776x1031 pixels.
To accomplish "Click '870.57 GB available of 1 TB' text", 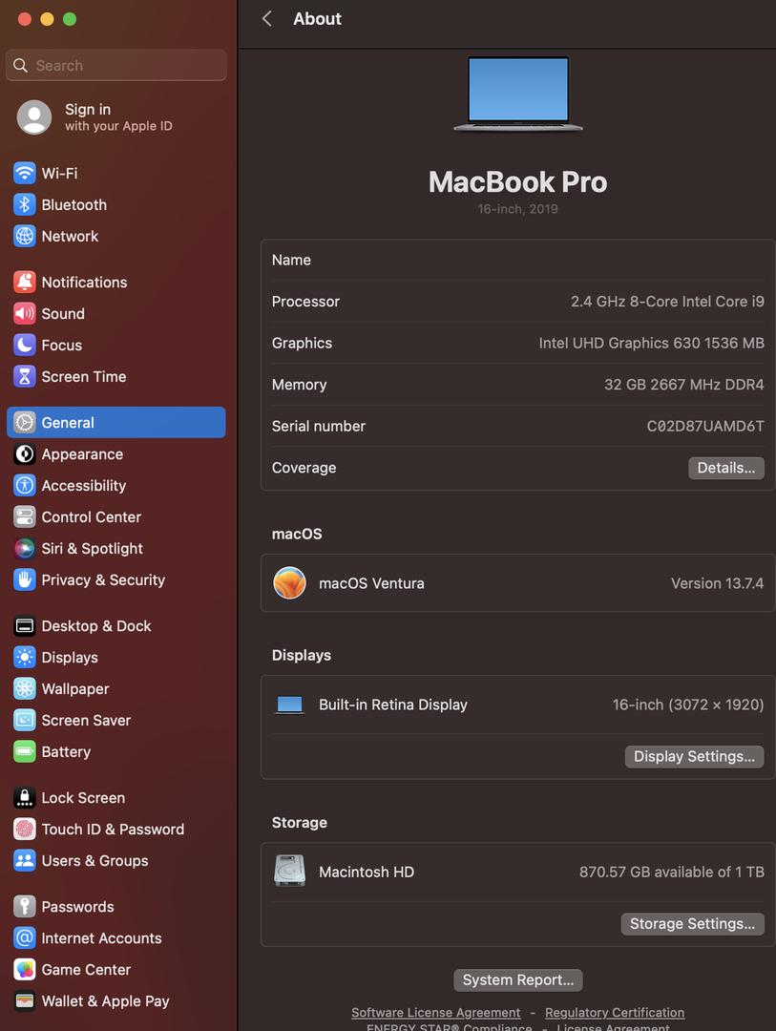I will pos(671,872).
